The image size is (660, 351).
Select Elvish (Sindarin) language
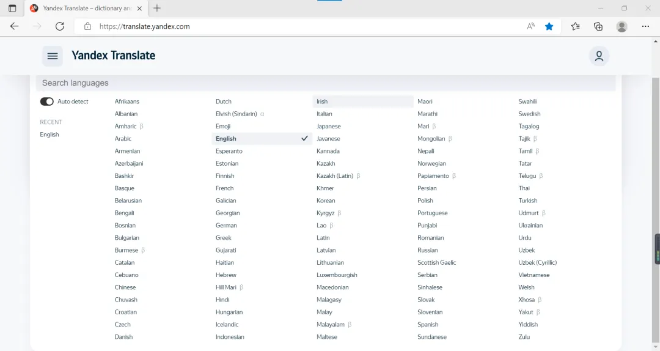pyautogui.click(x=236, y=114)
